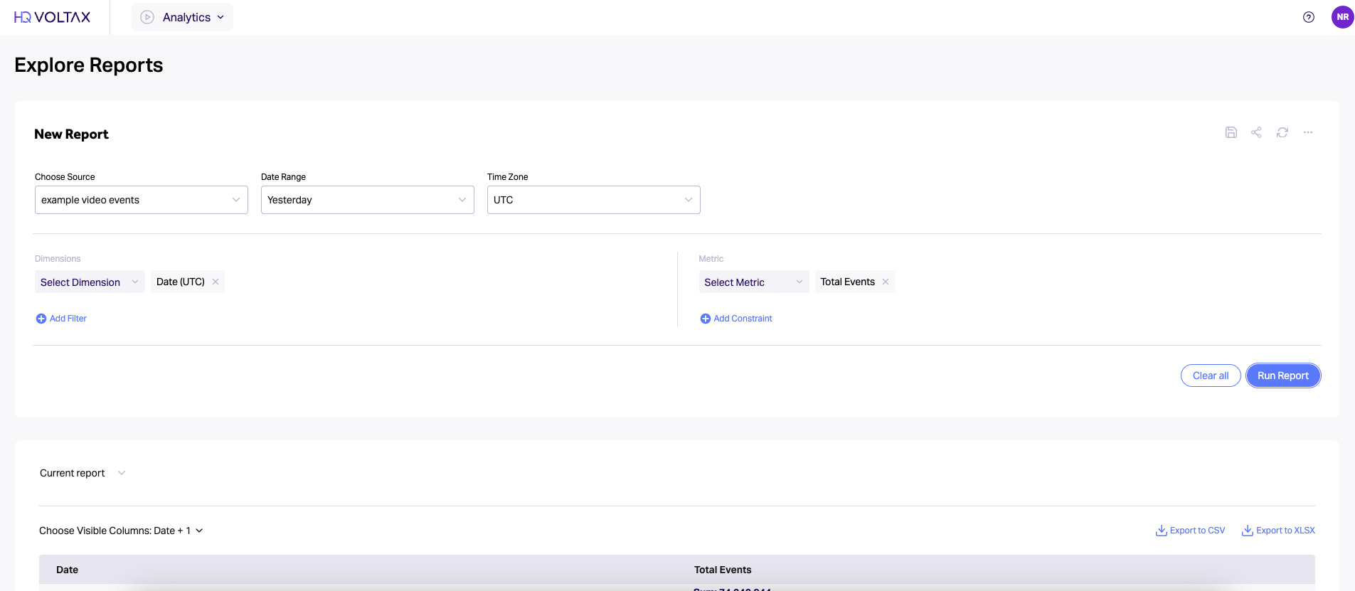Open Choose Visible Columns dropdown

click(x=121, y=531)
